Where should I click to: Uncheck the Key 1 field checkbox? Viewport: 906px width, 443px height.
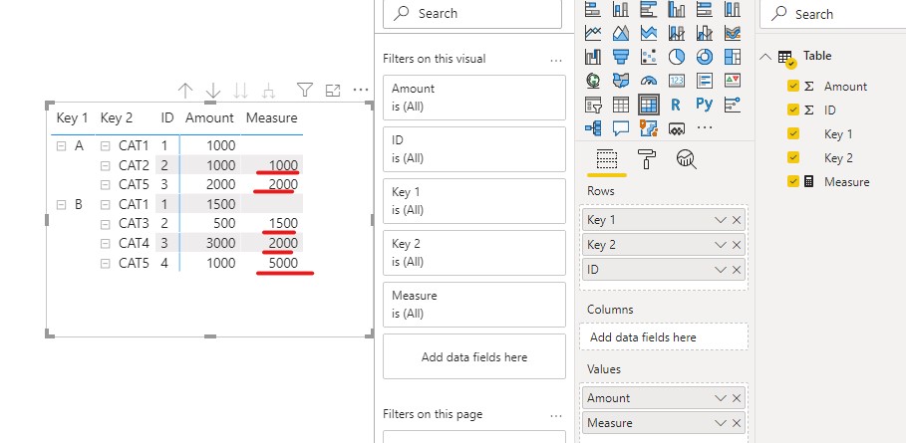793,133
